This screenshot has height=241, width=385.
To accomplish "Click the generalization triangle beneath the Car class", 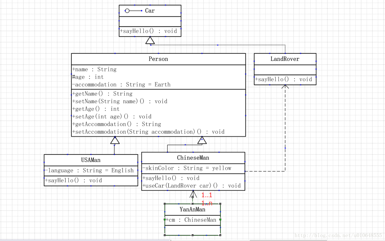I will point(150,40).
